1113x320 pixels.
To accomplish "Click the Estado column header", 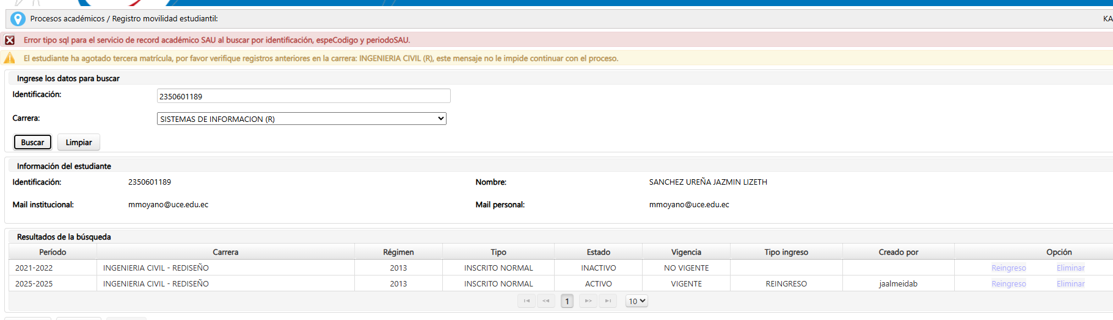I will click(x=598, y=252).
